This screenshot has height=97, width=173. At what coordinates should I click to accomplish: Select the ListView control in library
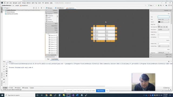[x=50, y=19]
